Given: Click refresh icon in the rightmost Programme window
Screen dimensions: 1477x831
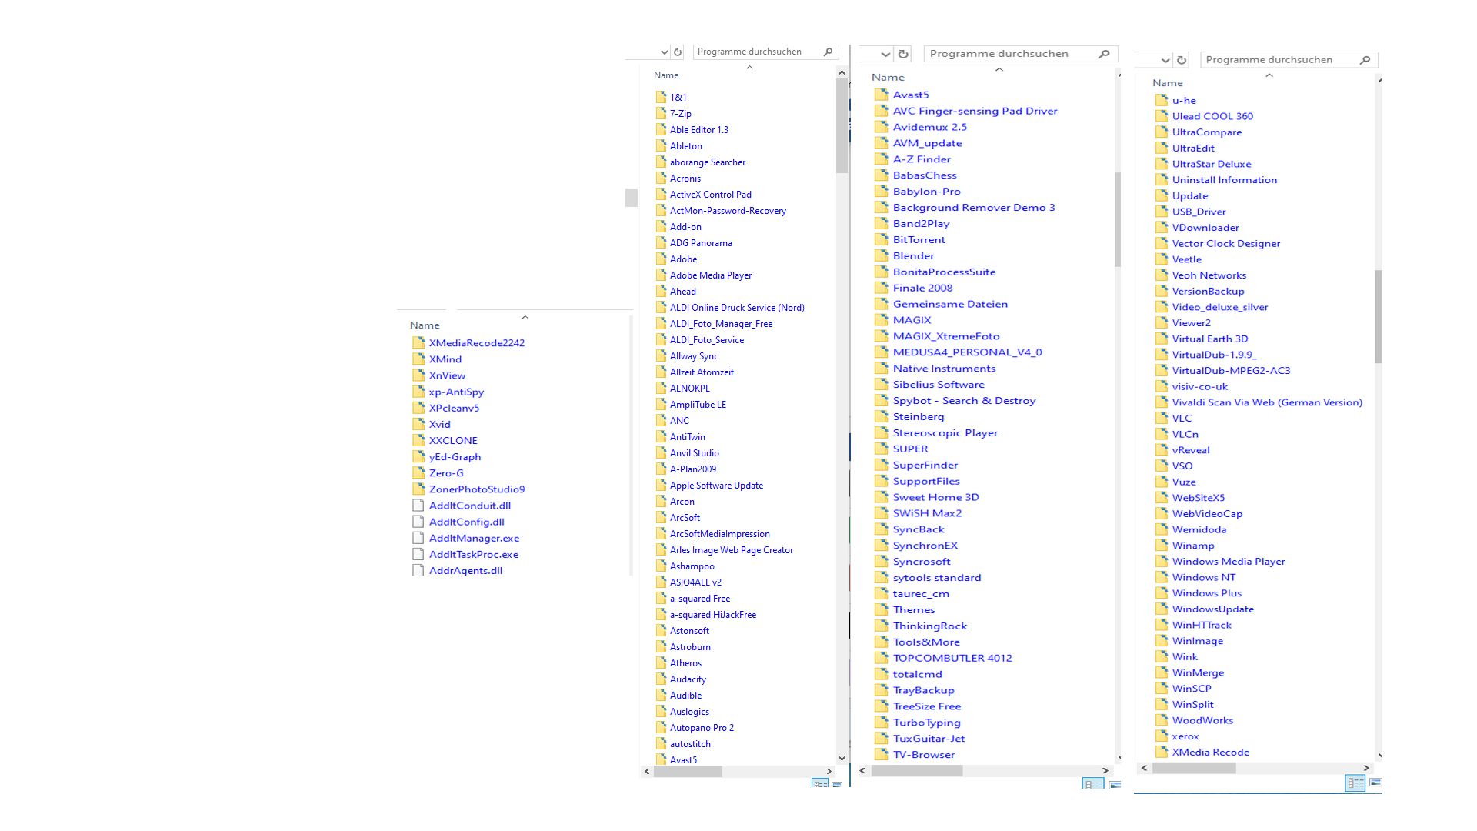Looking at the screenshot, I should pyautogui.click(x=1182, y=60).
